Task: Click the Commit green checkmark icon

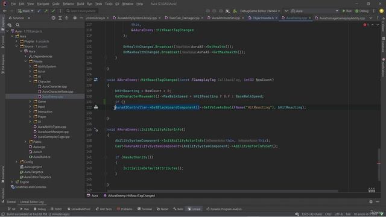Action: [x=53, y=11]
